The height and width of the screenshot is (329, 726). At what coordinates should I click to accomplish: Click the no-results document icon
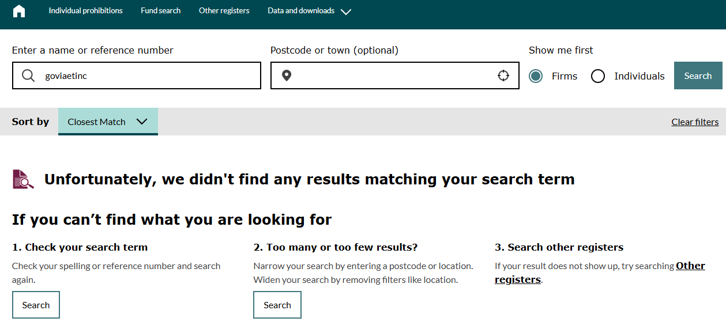tap(23, 179)
